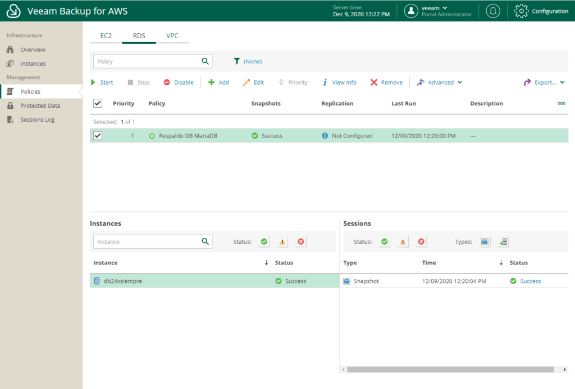Screen dimensions: 575x389
Task: Disable the selected policy
Action: (x=179, y=83)
